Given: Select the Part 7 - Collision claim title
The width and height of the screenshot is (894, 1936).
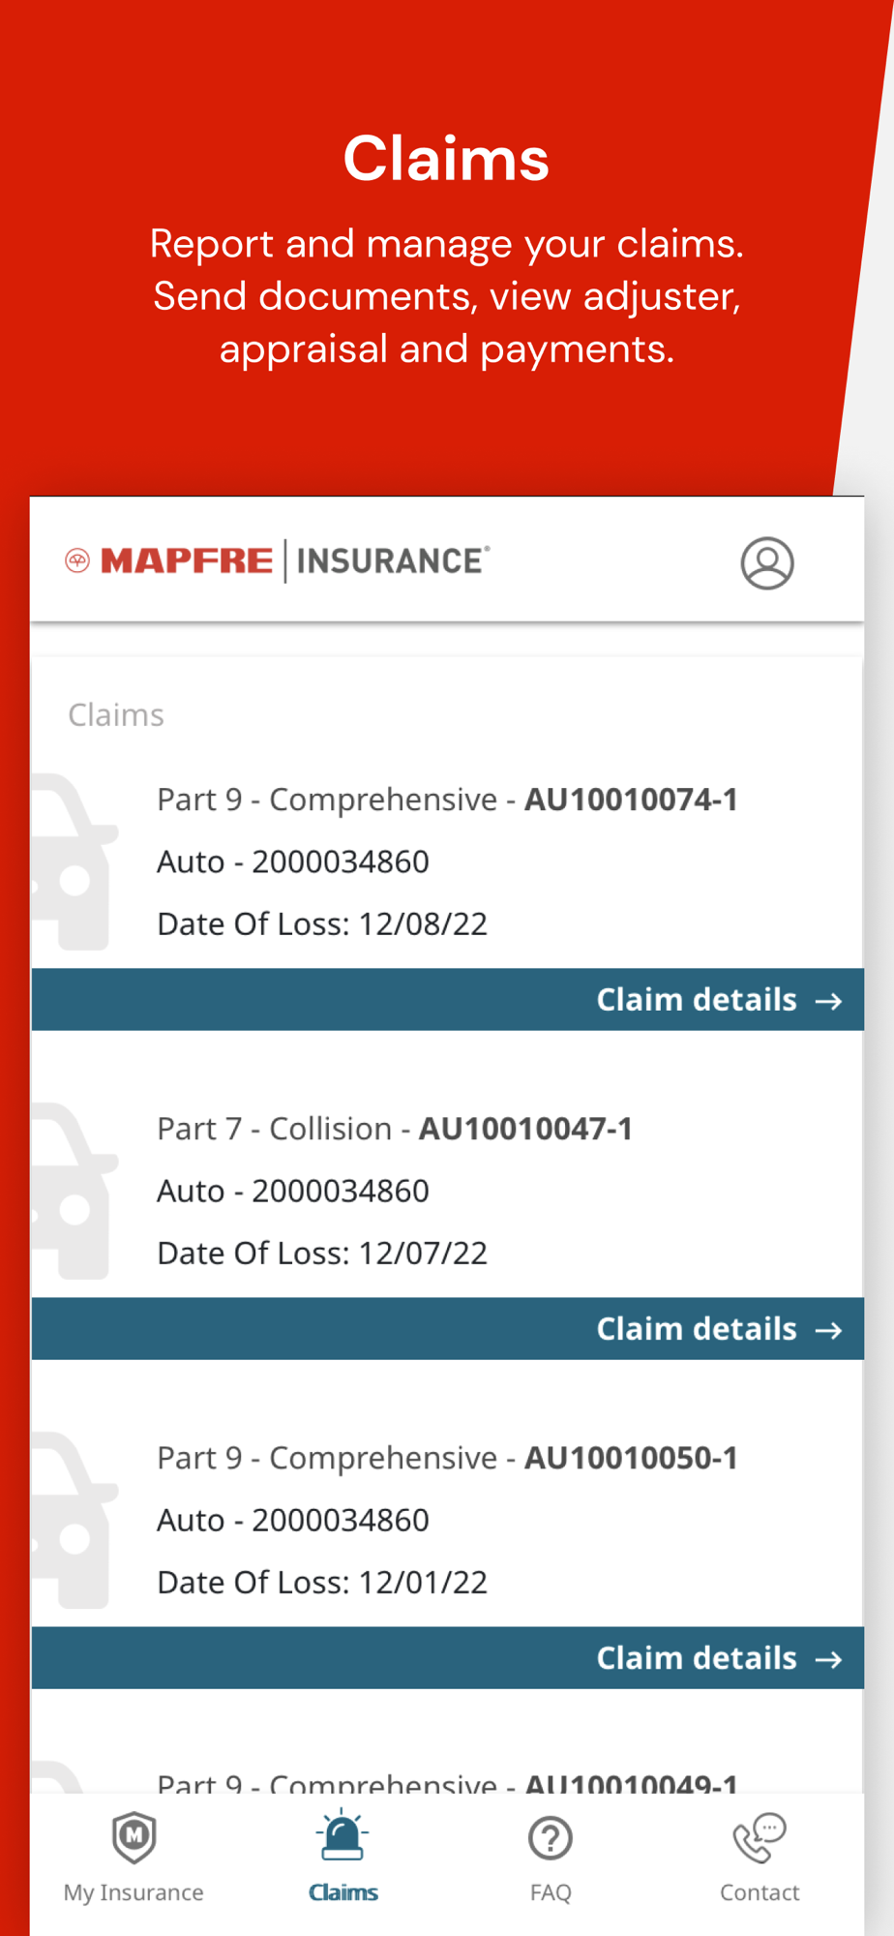Looking at the screenshot, I should 275,1129.
